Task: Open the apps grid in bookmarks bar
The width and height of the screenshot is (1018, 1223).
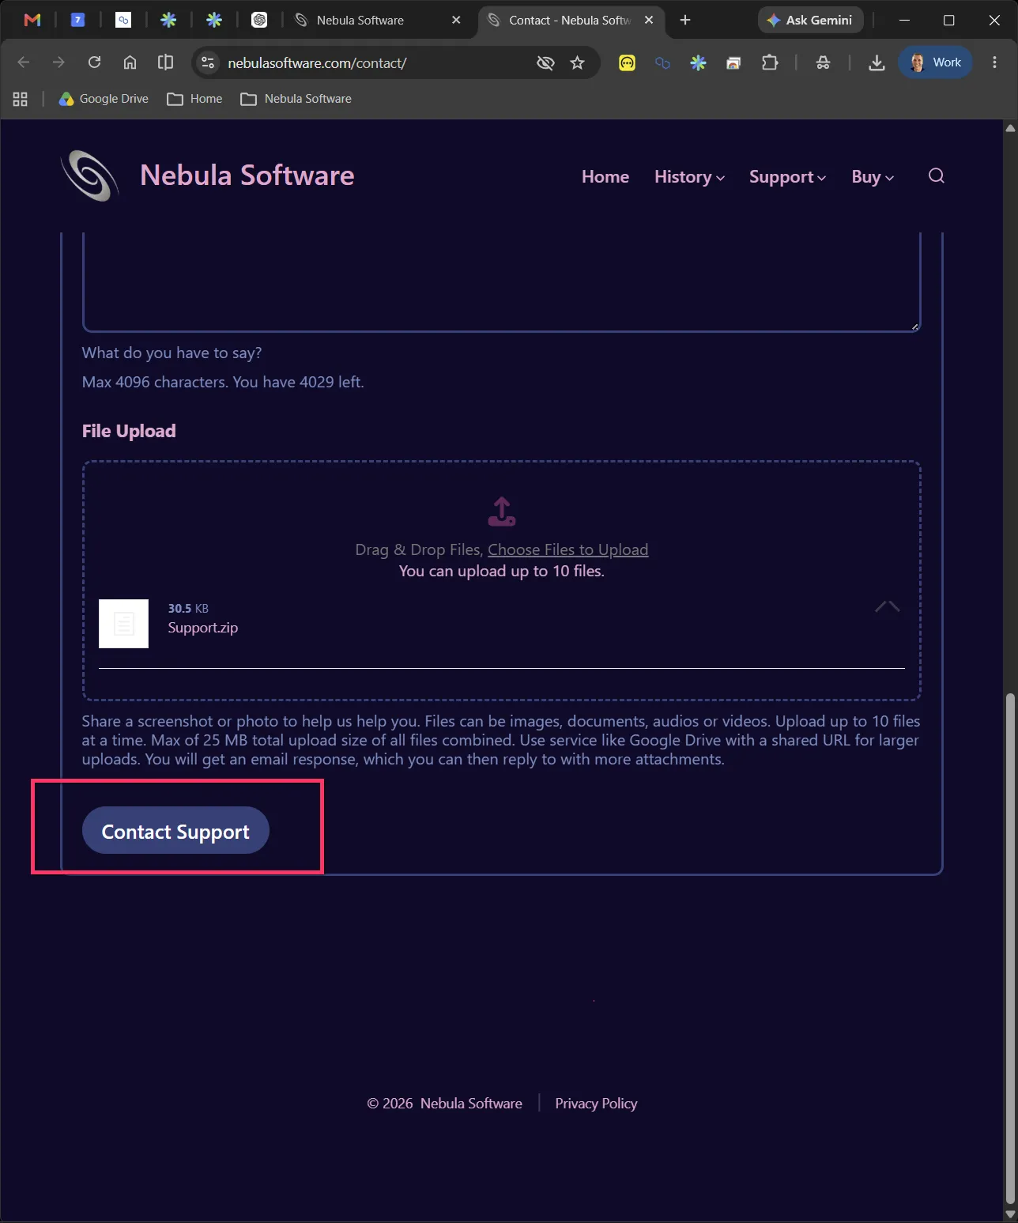Action: 21,99
